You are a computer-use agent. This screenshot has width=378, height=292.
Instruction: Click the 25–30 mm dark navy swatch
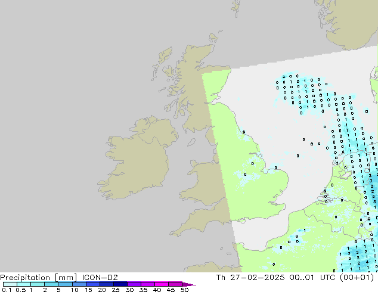pos(120,284)
